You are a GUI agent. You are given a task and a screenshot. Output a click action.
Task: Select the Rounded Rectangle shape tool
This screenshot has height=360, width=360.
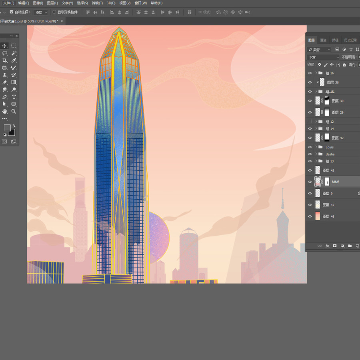coord(14,104)
